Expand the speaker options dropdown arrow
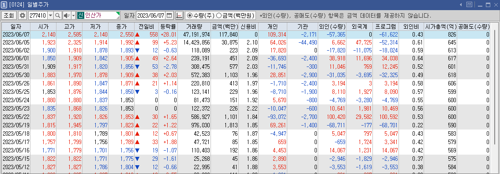 [73, 15]
